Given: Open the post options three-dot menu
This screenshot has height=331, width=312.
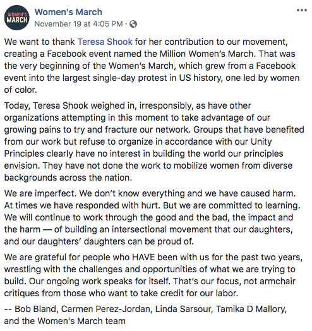Looking at the screenshot, I should pos(301,10).
